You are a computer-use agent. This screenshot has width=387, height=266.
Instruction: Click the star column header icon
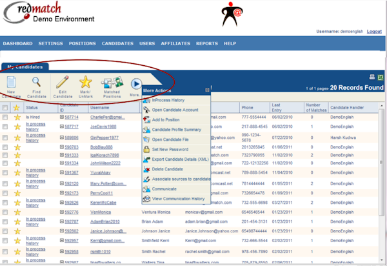[17, 108]
